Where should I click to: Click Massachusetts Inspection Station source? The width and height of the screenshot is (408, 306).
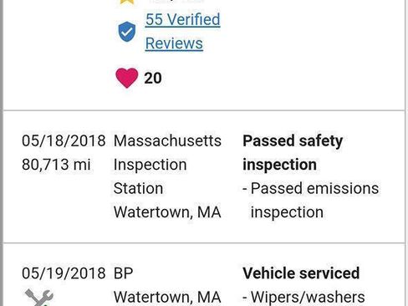[x=167, y=165]
